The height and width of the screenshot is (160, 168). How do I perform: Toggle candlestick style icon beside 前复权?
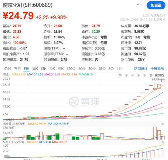[151, 75]
